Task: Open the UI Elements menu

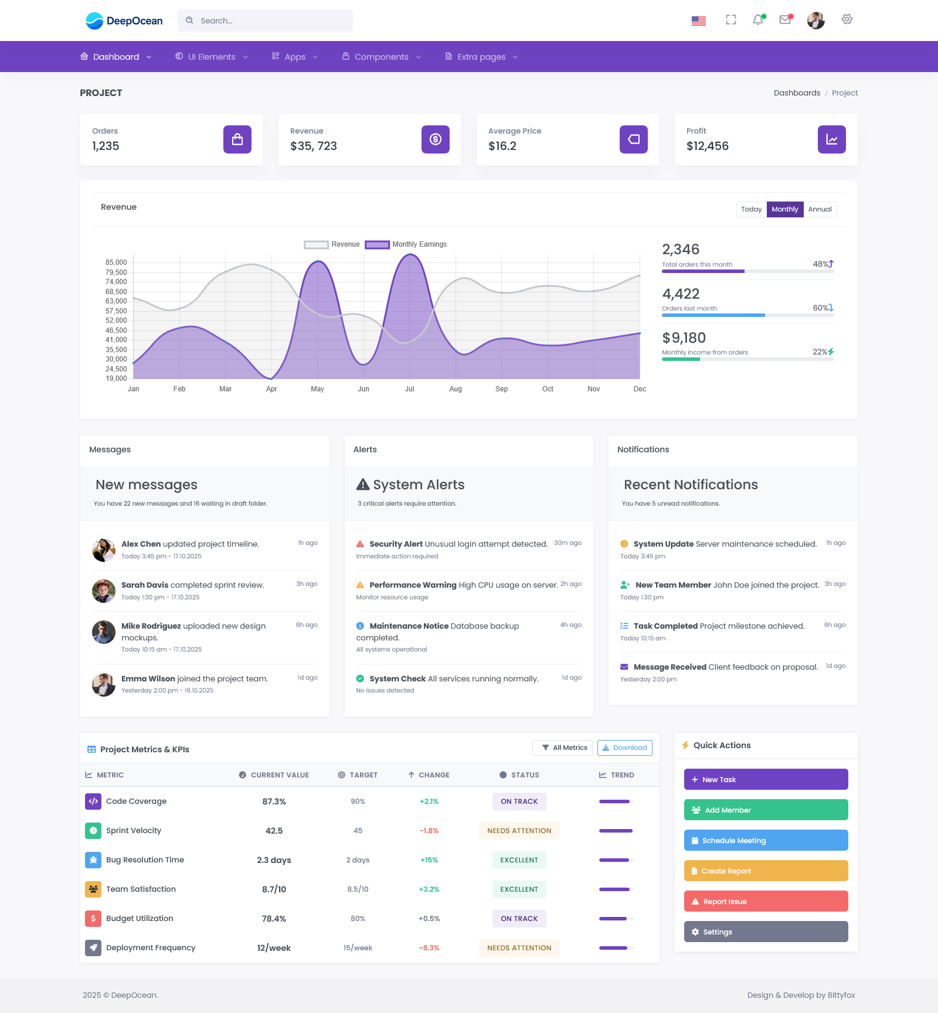Action: 211,56
